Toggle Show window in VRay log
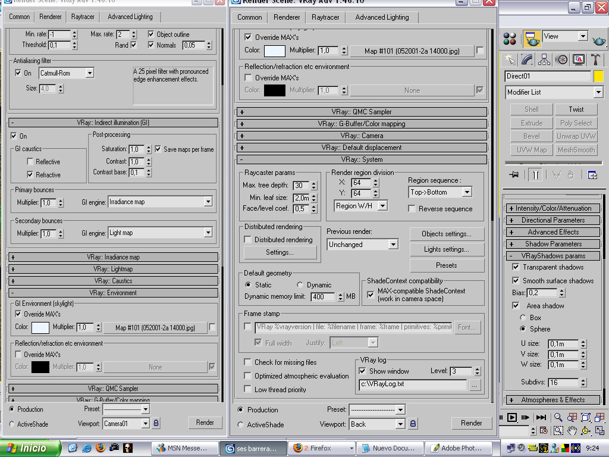The image size is (609, 457). click(362, 371)
